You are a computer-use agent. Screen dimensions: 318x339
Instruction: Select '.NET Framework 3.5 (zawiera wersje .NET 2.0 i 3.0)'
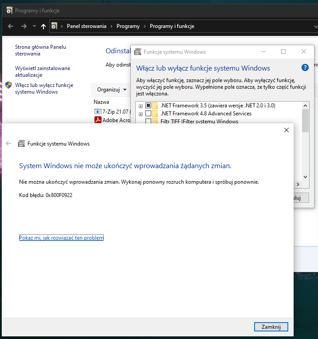click(218, 106)
